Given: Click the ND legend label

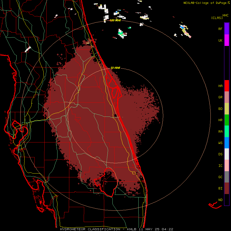Looking at the screenshot, I should point(220,200).
